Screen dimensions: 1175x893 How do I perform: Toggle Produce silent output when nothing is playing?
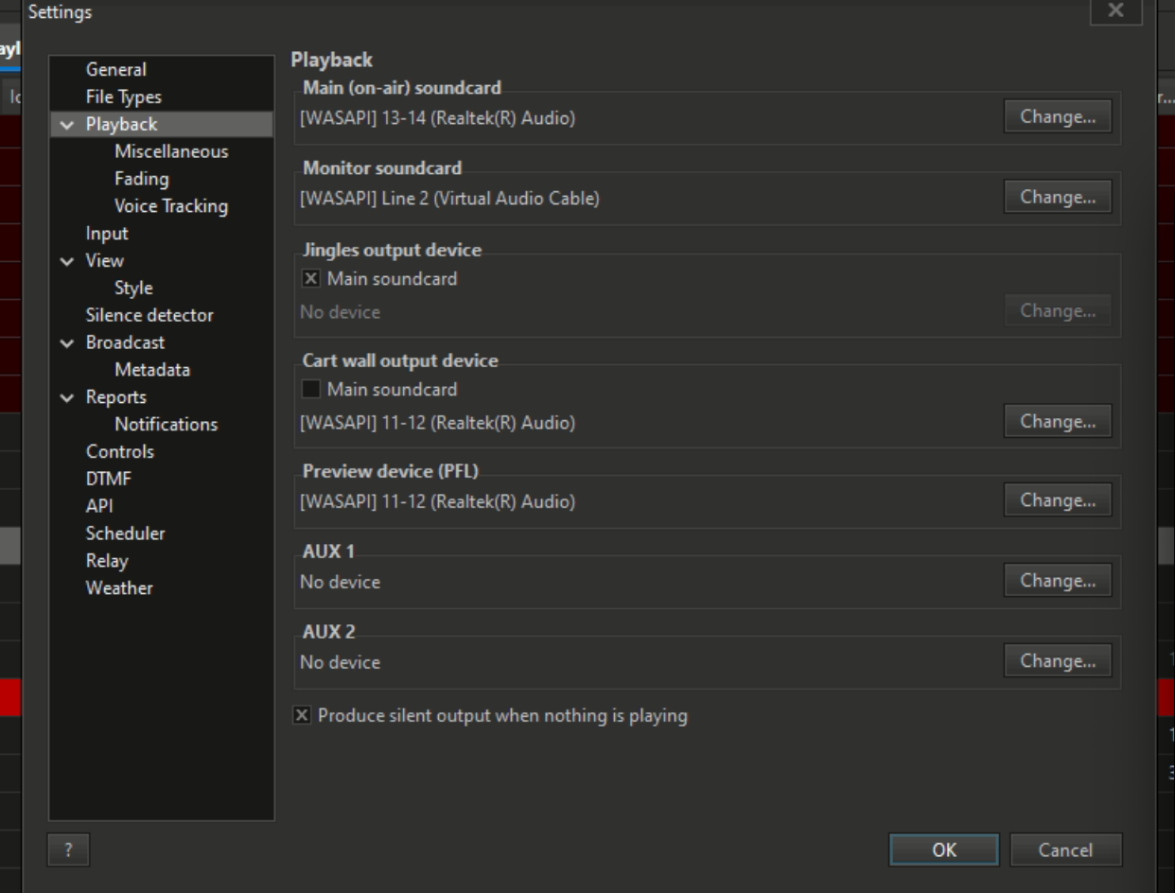point(302,715)
